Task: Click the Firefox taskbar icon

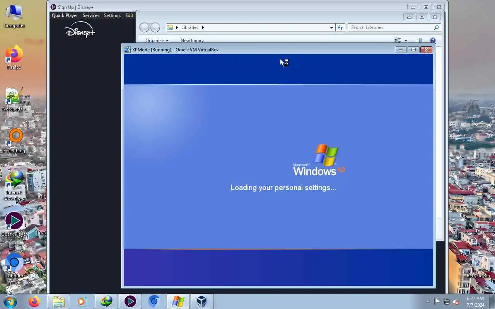Action: point(34,301)
